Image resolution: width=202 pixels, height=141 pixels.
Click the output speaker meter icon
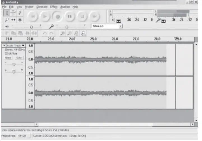(x=113, y=20)
